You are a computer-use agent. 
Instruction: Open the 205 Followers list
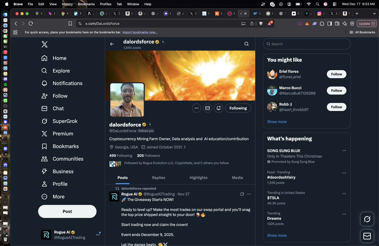click(149, 156)
